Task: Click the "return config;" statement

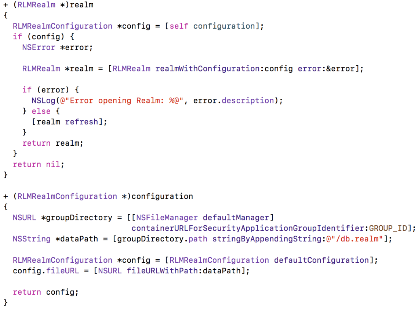Action: pos(46,292)
